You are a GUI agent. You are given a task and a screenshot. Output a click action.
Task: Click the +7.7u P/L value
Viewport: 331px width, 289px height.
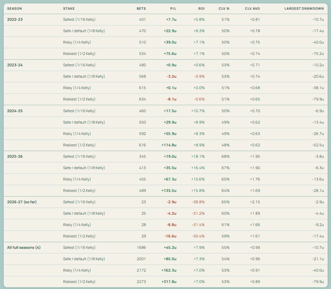pos(171,19)
